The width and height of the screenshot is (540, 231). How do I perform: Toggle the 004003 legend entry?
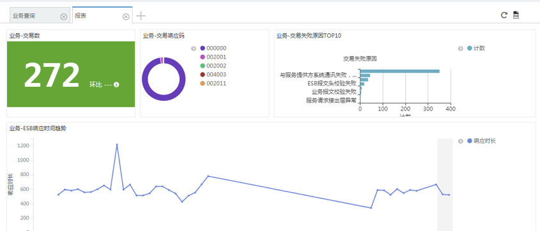point(213,75)
